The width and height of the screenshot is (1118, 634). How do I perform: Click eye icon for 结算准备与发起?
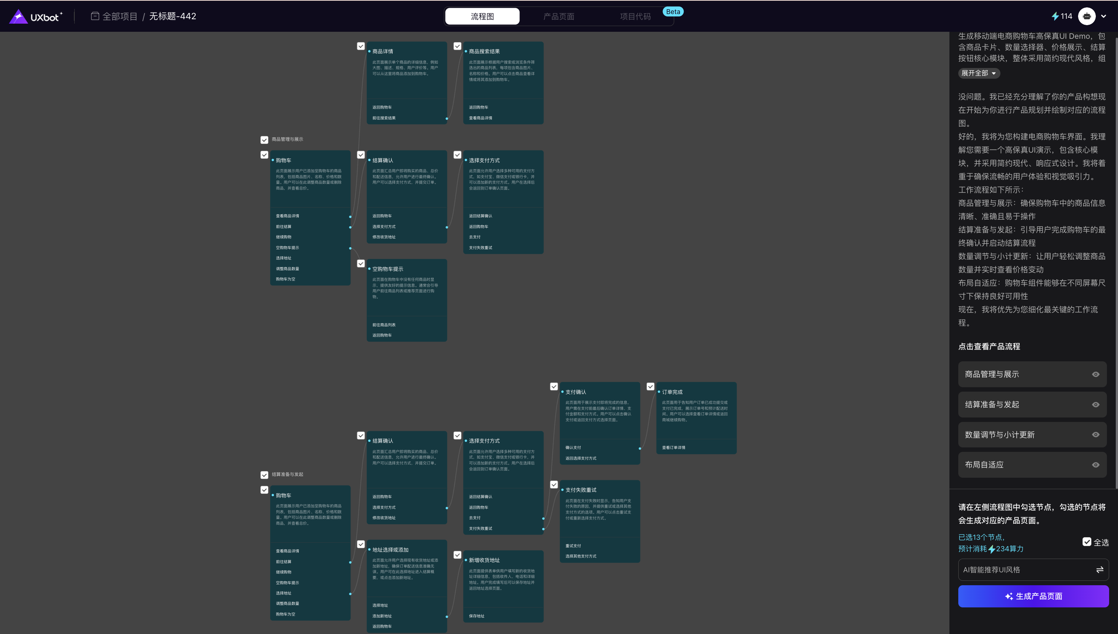(1095, 405)
